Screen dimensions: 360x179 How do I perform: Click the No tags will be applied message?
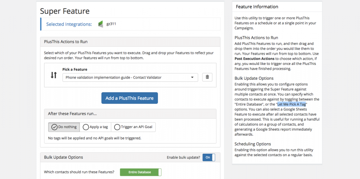95,138
